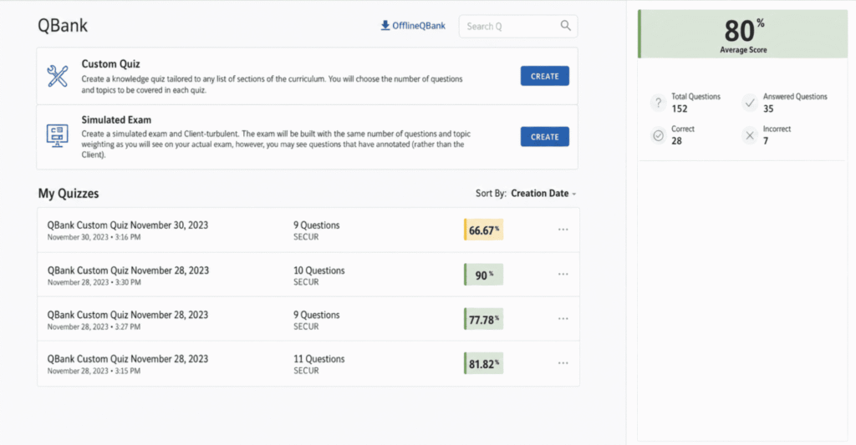Click the Answered Questions value 35
The width and height of the screenshot is (856, 445).
768,109
